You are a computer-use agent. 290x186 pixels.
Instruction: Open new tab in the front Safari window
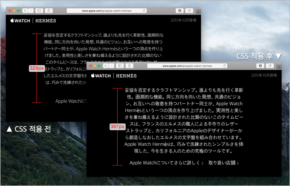click(279, 67)
